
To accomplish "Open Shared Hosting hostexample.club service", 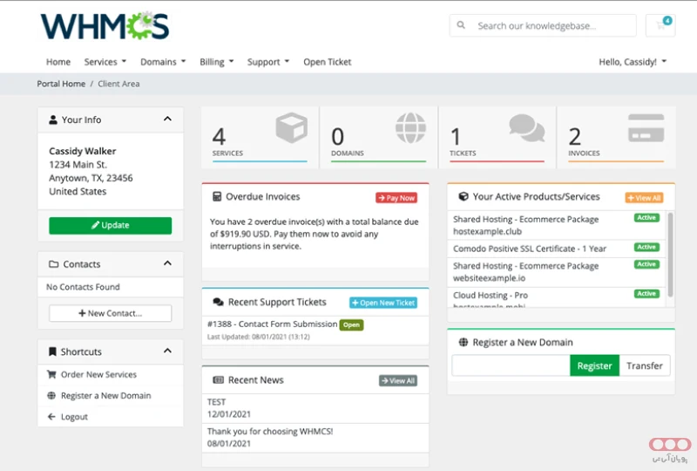I will point(557,225).
